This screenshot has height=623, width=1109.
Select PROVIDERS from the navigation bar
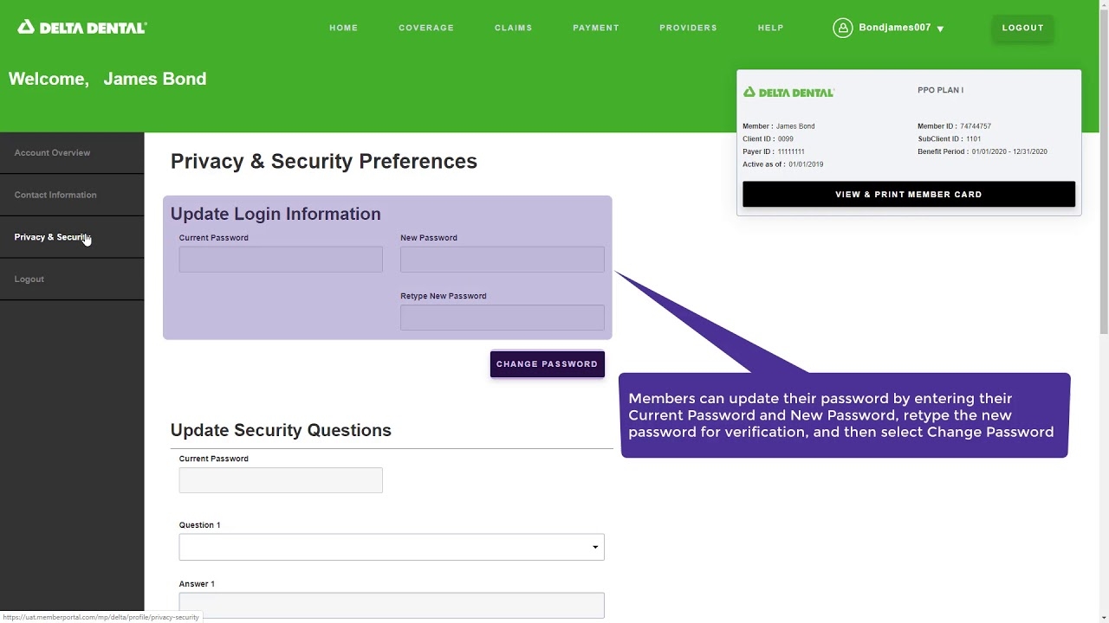click(688, 28)
